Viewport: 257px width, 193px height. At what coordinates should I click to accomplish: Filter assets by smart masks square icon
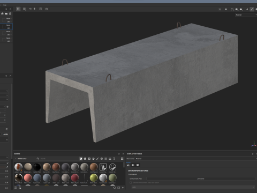pos(89,159)
